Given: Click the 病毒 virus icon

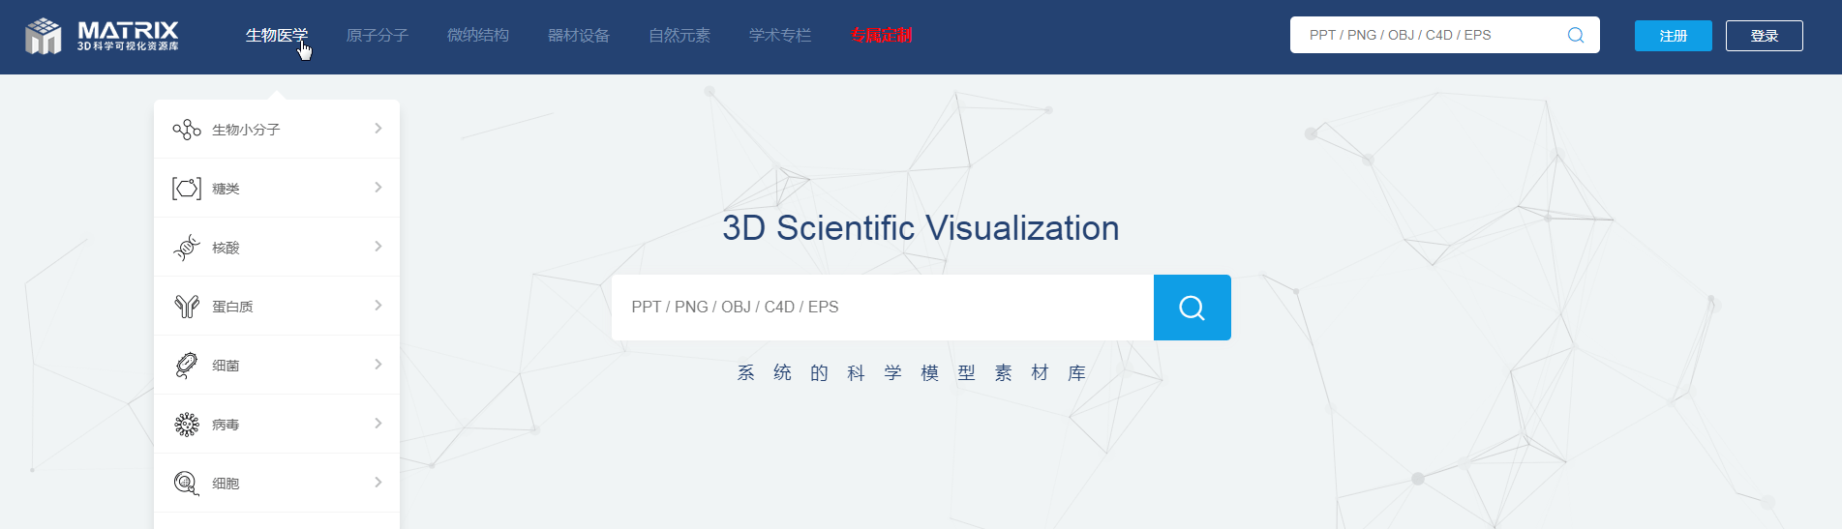Looking at the screenshot, I should point(187,425).
